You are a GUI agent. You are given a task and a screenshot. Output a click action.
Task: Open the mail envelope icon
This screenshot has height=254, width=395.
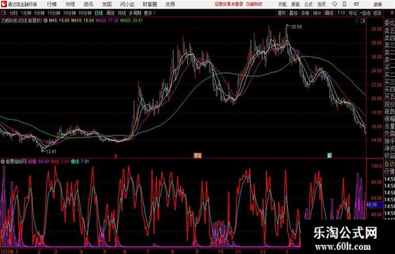pos(356,4)
